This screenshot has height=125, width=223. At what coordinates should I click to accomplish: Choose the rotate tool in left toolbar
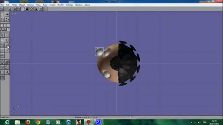[x=7, y=40]
